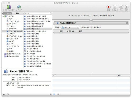Select the プレゼンテーション category icon
Viewport: 132px width, 98px height.
tap(8, 36)
